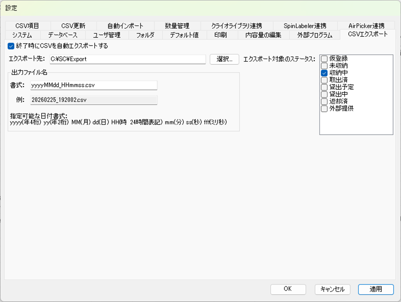Screen dimensions: 401x302
Task: Enable the 未収納 status checkbox
Action: coord(324,66)
